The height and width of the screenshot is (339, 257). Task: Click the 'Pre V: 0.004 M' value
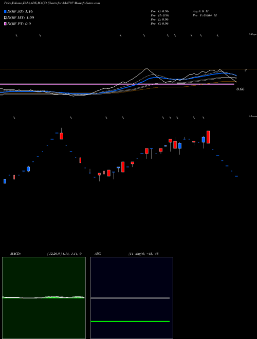click(205, 15)
